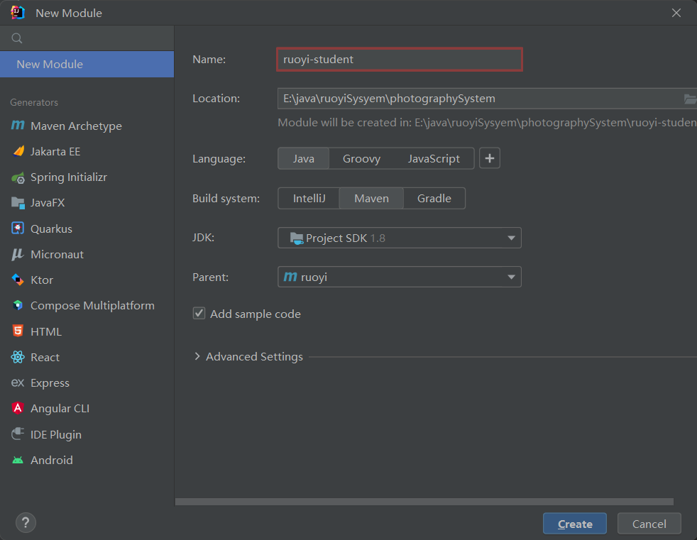
Task: Click the Maven Archetype generator icon
Action: 18,126
